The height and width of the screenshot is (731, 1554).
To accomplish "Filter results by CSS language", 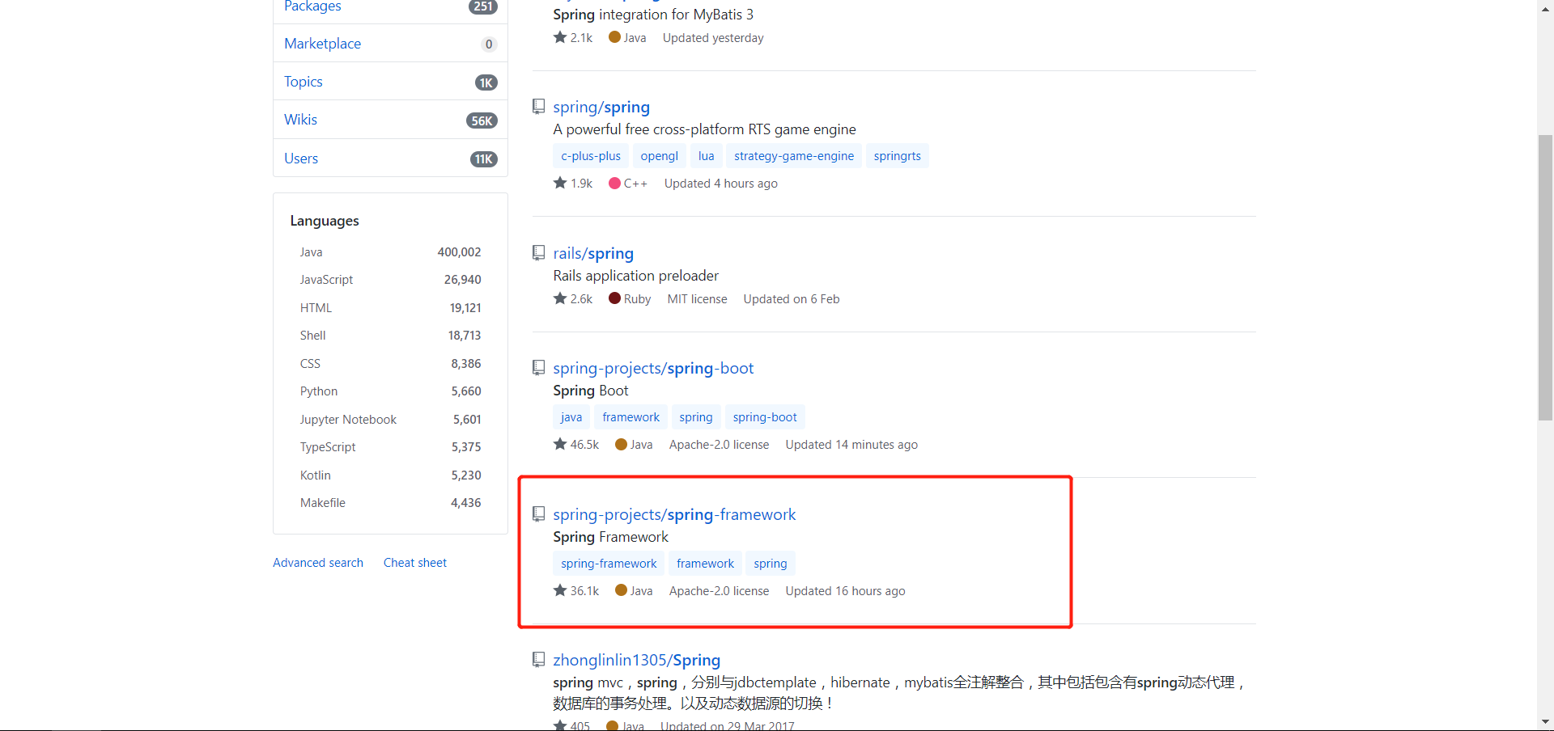I will pyautogui.click(x=390, y=364).
